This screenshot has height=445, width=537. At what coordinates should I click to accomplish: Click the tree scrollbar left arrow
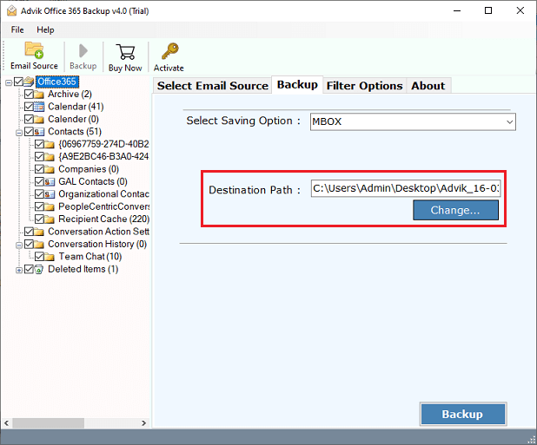pos(6,423)
